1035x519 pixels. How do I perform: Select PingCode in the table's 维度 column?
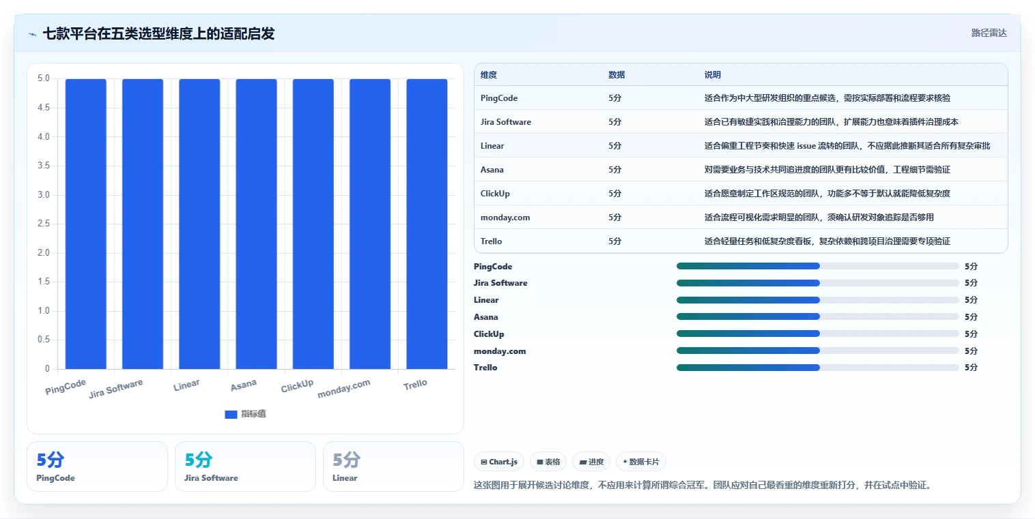pyautogui.click(x=499, y=98)
